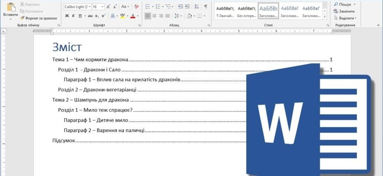Click the TOC entry 'Тема 1 – Чим кормити дракона'

90,59
